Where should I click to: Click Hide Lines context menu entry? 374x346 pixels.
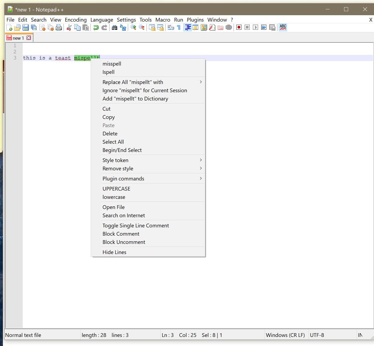pos(148,252)
